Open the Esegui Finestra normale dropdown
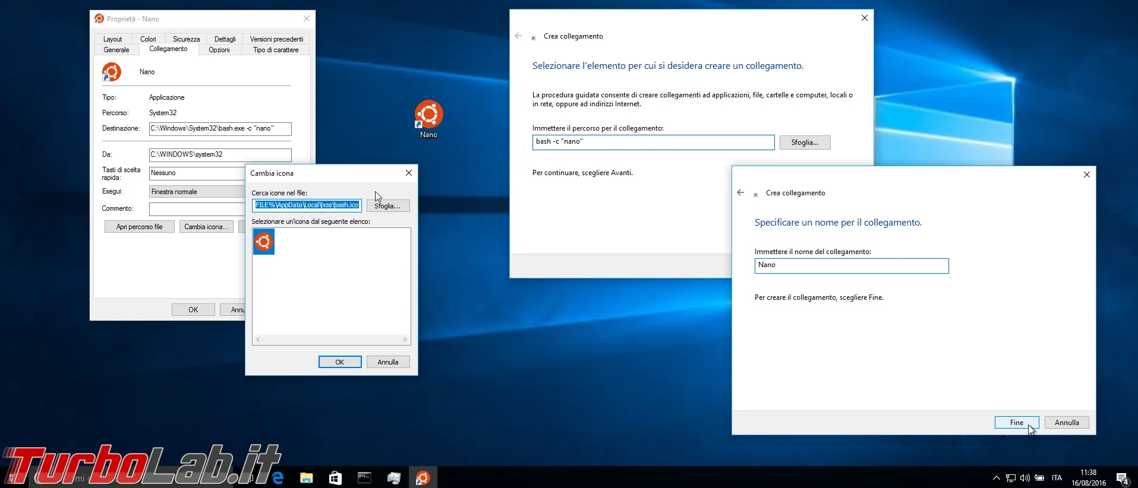This screenshot has height=488, width=1138. [x=197, y=192]
